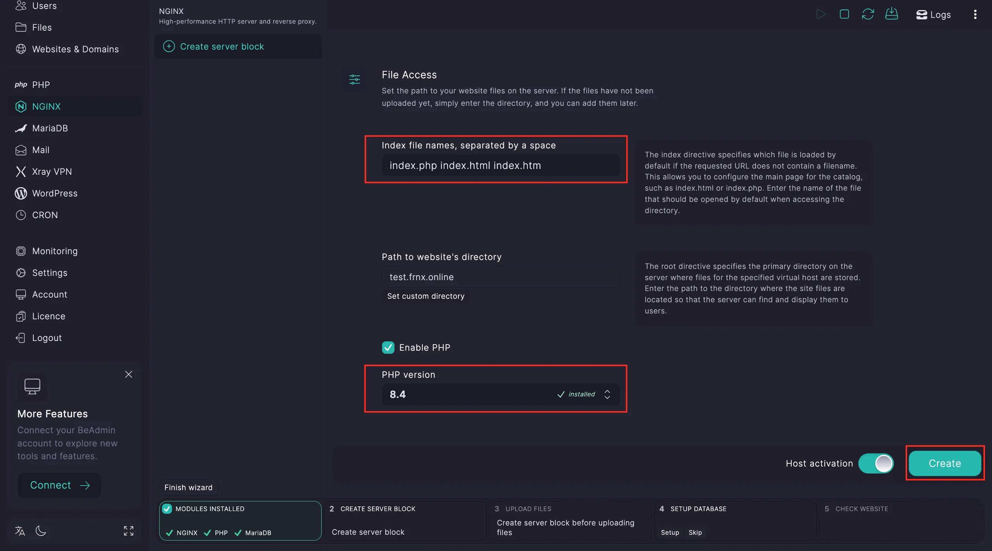992x551 pixels.
Task: Click the PHP version stepper arrows
Action: [x=607, y=394]
